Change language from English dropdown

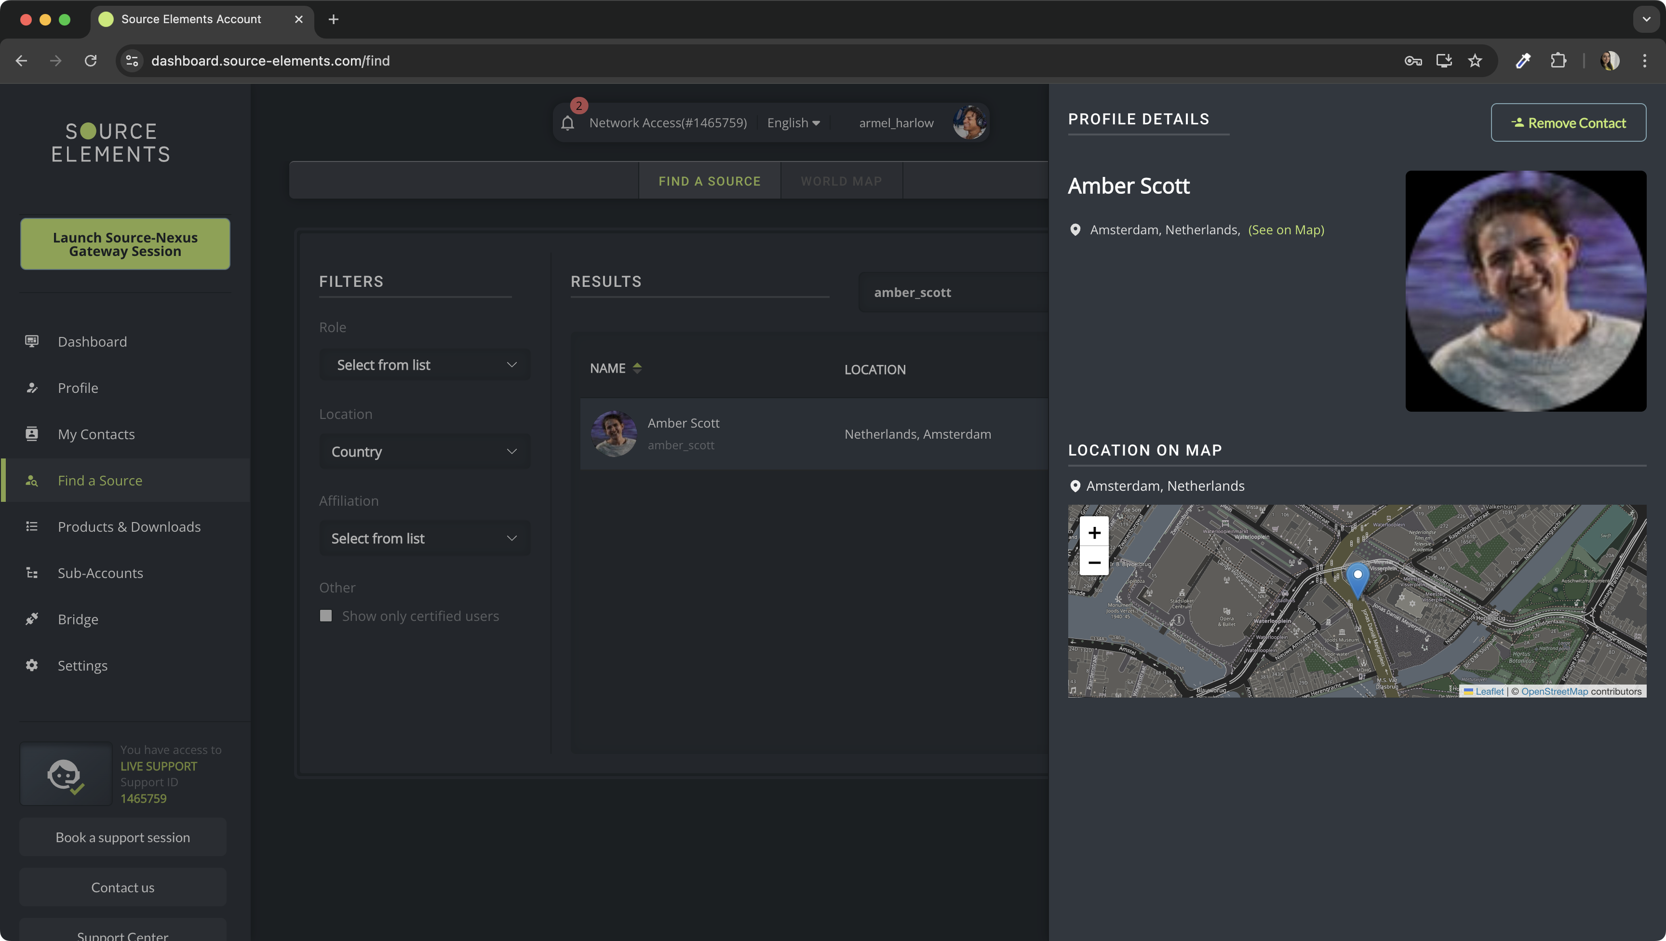point(793,123)
